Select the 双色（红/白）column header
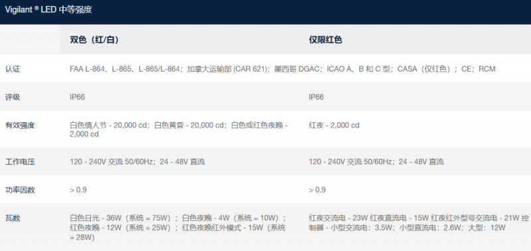Viewport: 531px width, 251px height. [94, 40]
